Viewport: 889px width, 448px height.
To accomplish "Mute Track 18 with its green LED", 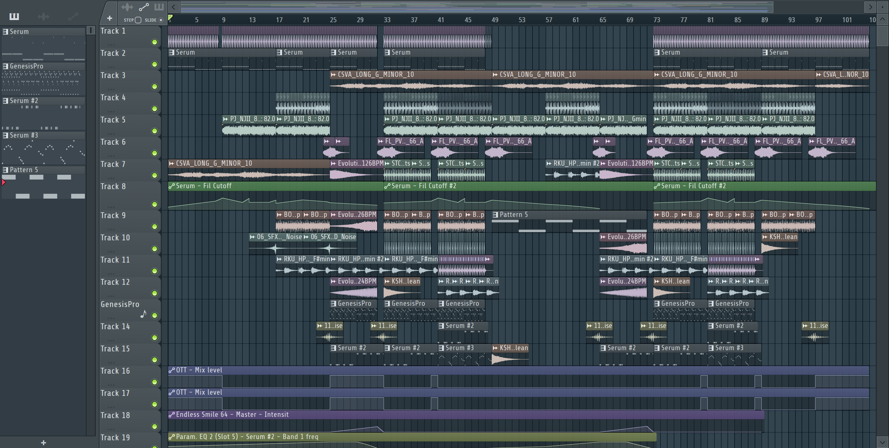I will (x=155, y=426).
